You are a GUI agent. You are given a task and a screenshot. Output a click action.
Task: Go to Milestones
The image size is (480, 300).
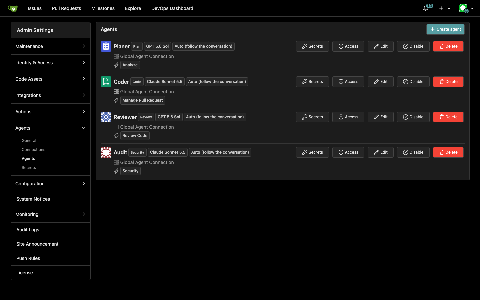[x=103, y=8]
